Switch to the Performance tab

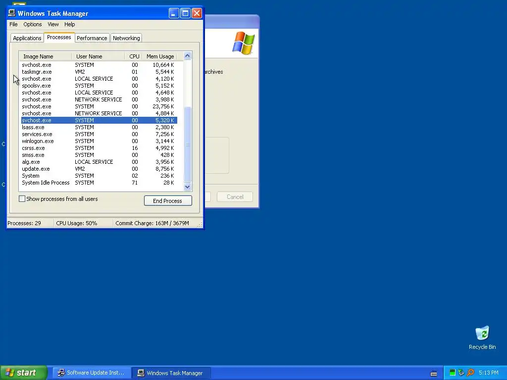pos(92,38)
